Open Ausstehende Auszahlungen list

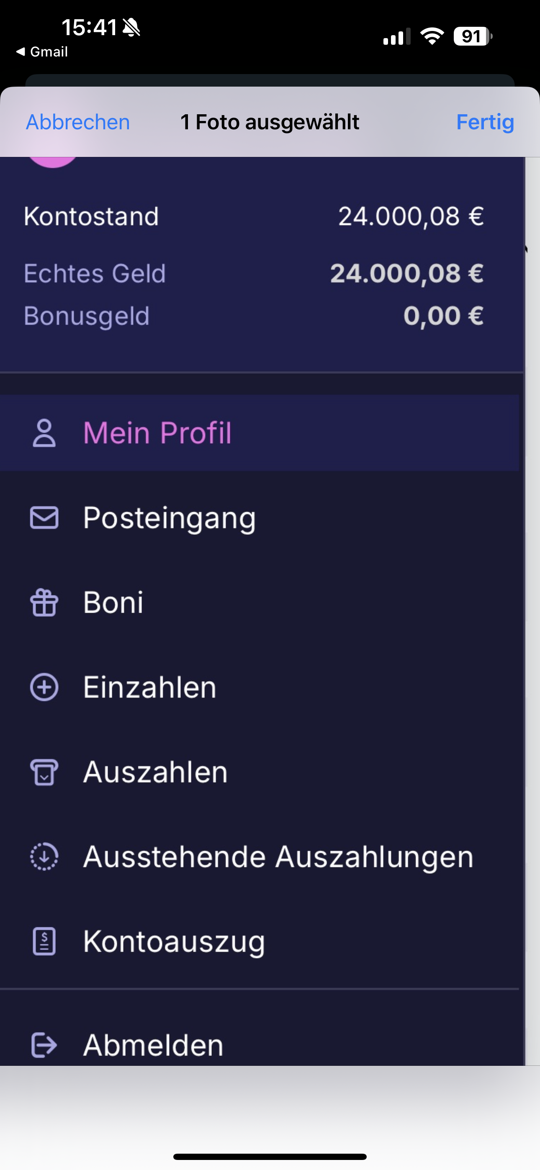pos(278,857)
